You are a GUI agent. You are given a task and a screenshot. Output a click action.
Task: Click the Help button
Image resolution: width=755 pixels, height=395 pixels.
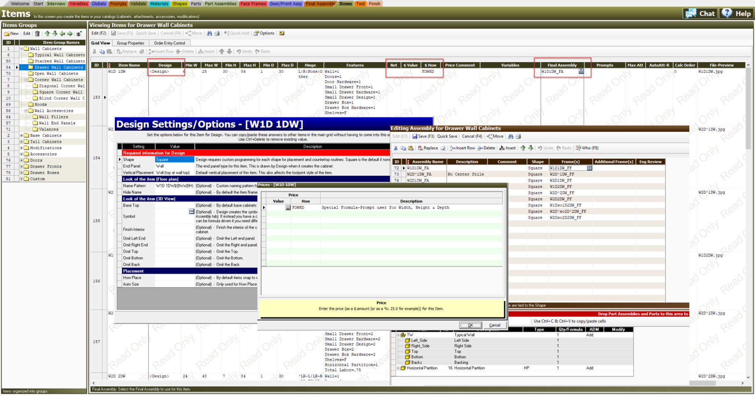click(x=738, y=13)
